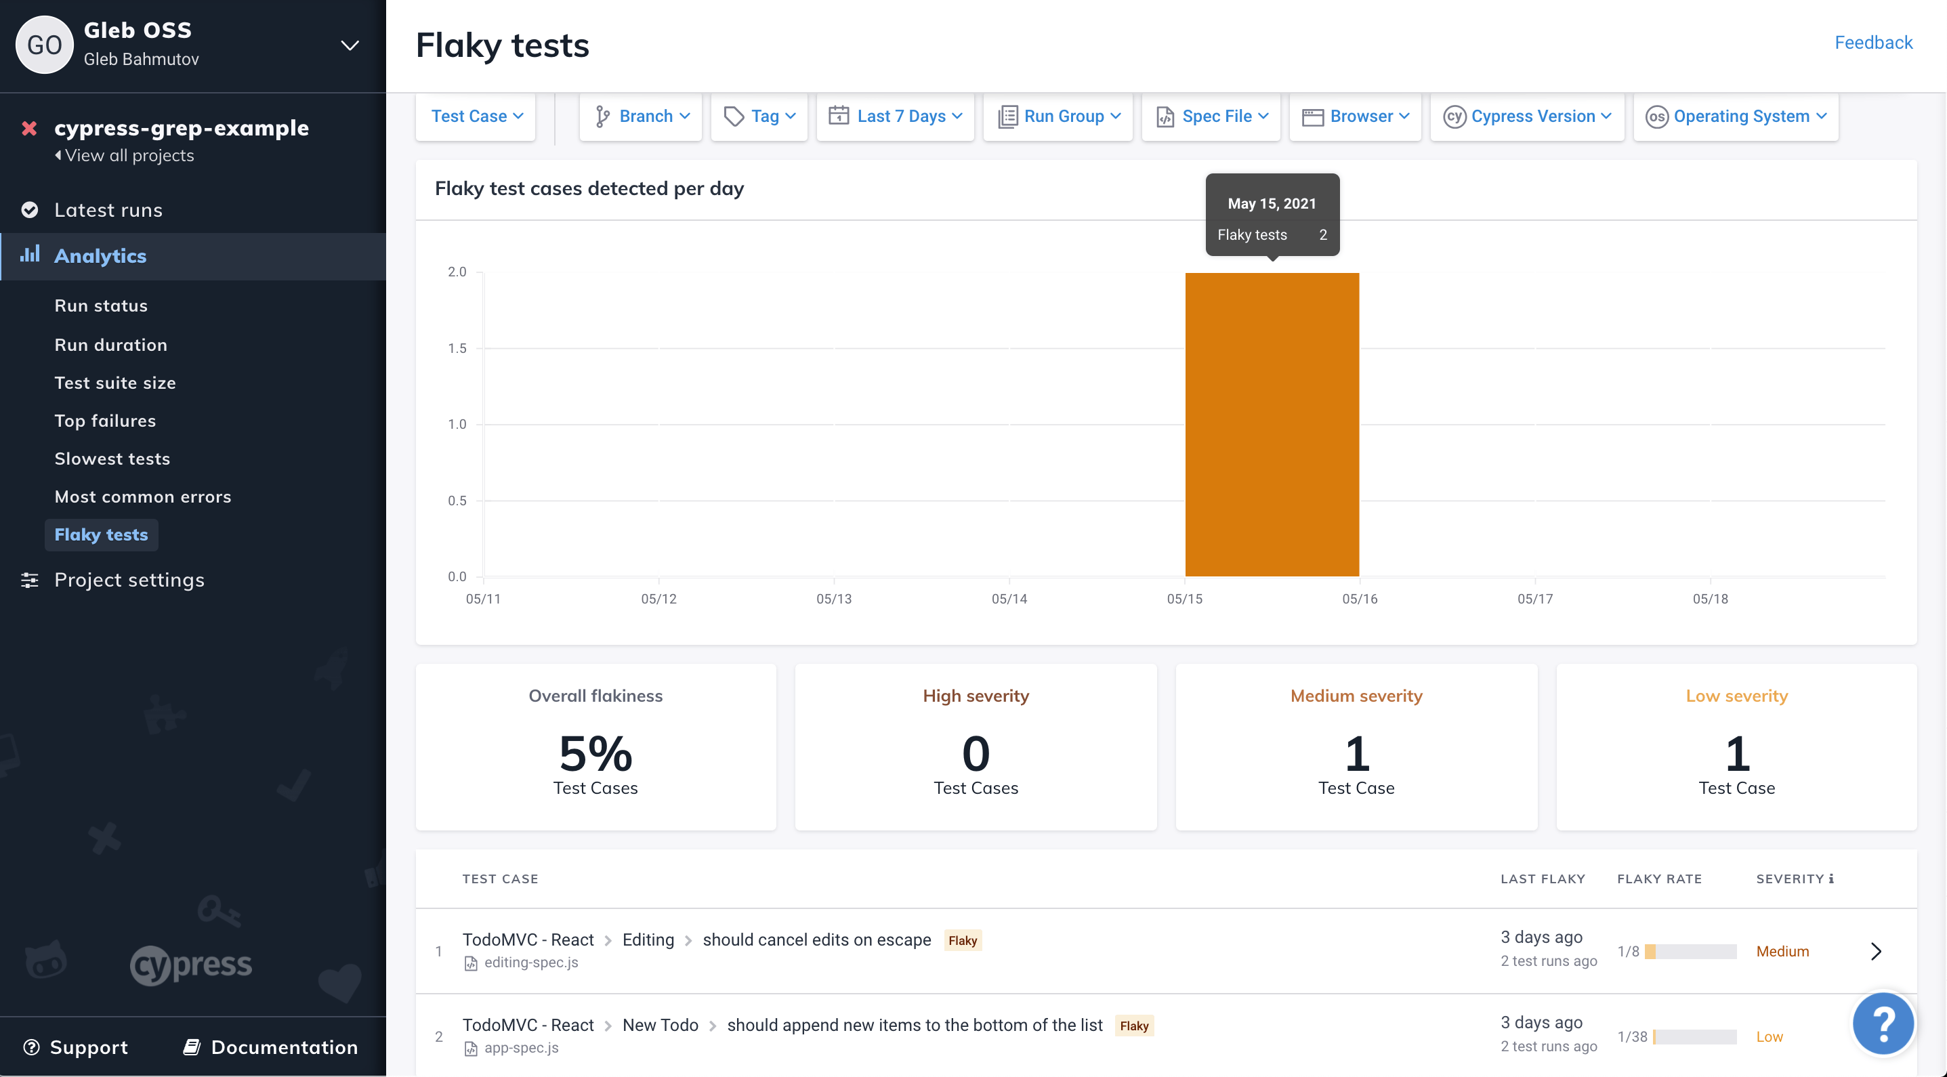Click the Low severity label in row 2
This screenshot has height=1077, width=1947.
tap(1770, 1037)
